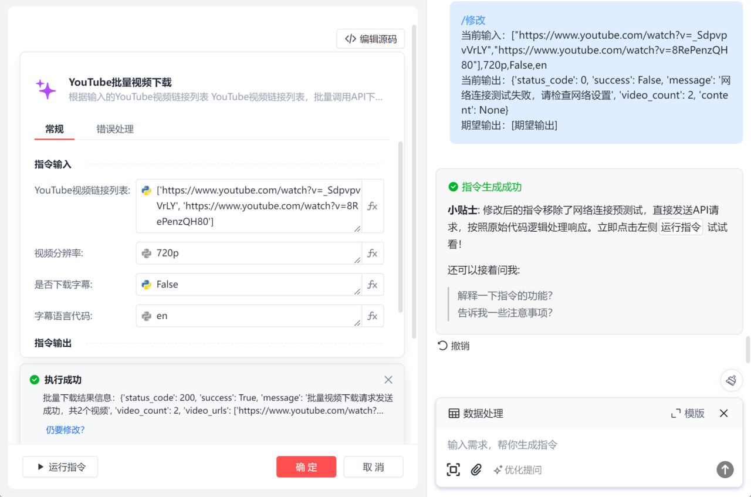Click the Python icon in 字幕语言代码 field
Image resolution: width=751 pixels, height=497 pixels.
(147, 316)
